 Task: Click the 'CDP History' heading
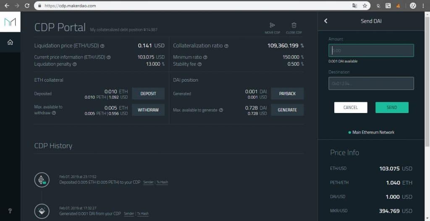click(53, 146)
